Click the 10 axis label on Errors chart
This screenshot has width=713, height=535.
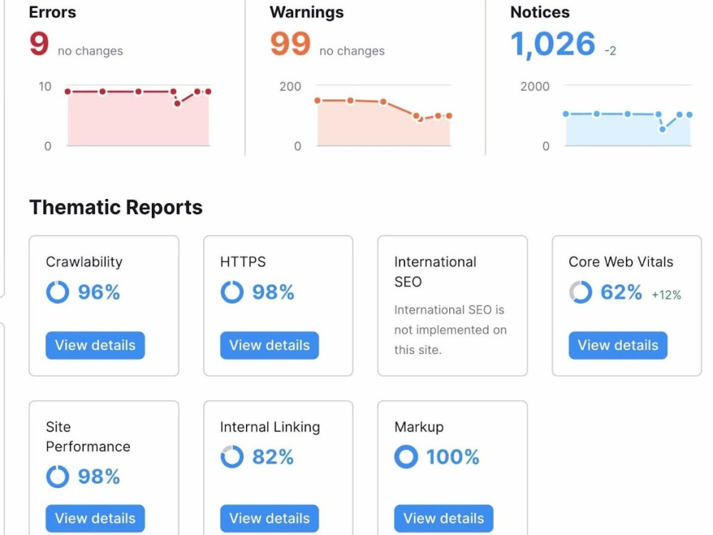click(45, 86)
